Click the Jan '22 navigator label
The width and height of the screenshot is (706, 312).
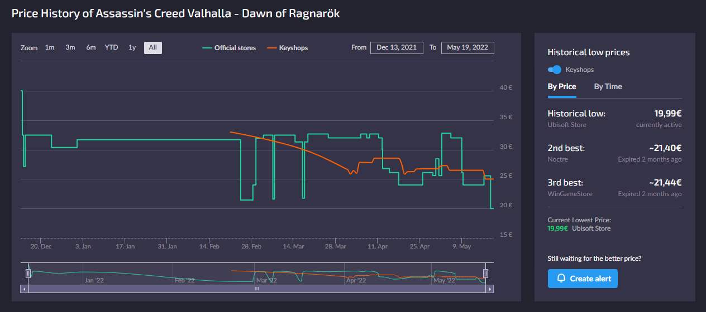[x=94, y=280]
